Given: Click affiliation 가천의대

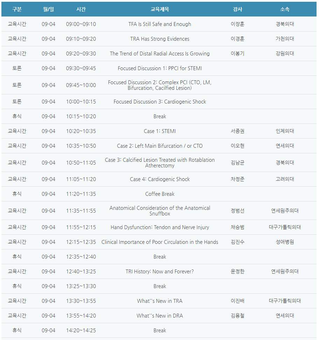Looking at the screenshot, I should pyautogui.click(x=285, y=39).
